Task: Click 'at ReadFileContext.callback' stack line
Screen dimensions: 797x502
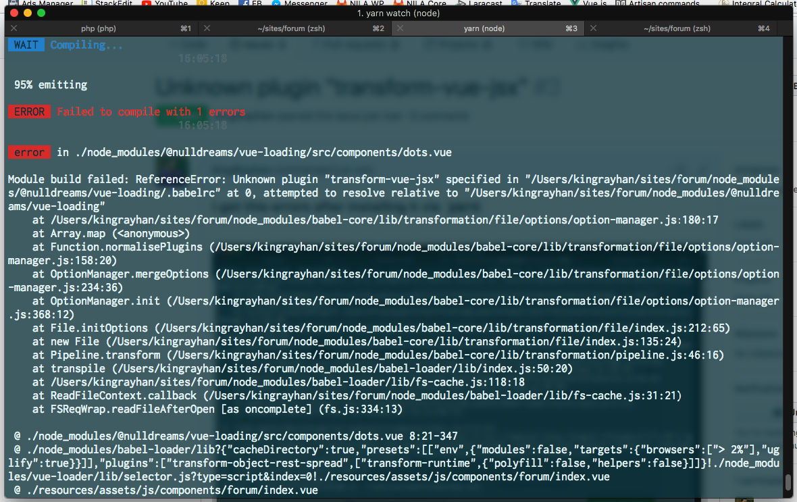Action: pyautogui.click(x=357, y=396)
